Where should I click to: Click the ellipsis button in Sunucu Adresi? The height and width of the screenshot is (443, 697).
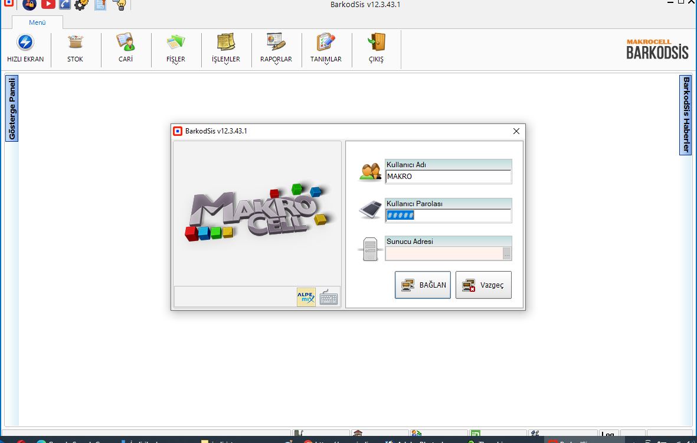507,253
